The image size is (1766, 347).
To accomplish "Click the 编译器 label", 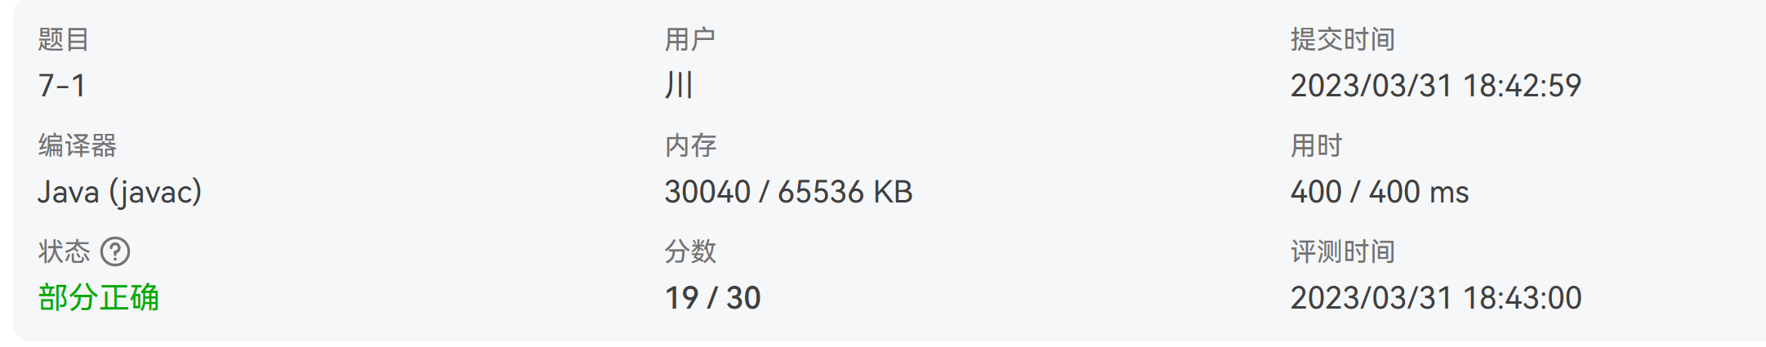I will coord(78,145).
